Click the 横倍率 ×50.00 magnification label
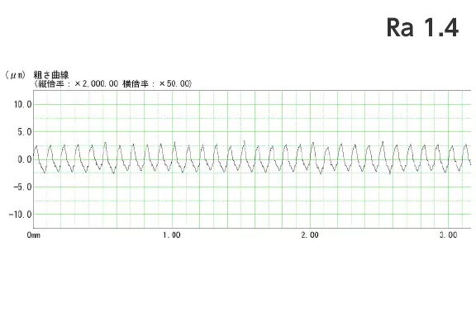This screenshot has height=317, width=476. pyautogui.click(x=155, y=83)
